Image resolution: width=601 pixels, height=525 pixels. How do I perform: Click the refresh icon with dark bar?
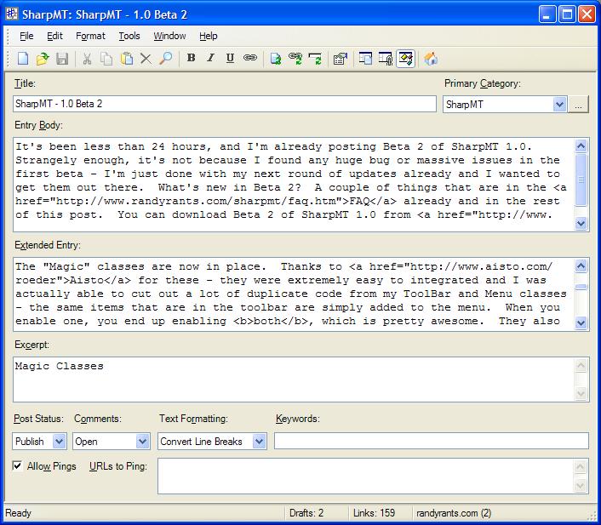315,59
